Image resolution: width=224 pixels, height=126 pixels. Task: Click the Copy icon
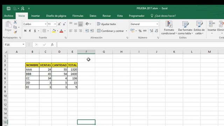tap(15, 27)
